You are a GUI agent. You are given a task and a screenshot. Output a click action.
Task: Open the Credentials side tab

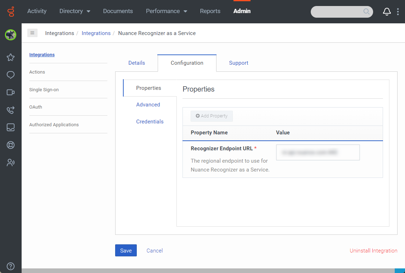coord(150,121)
